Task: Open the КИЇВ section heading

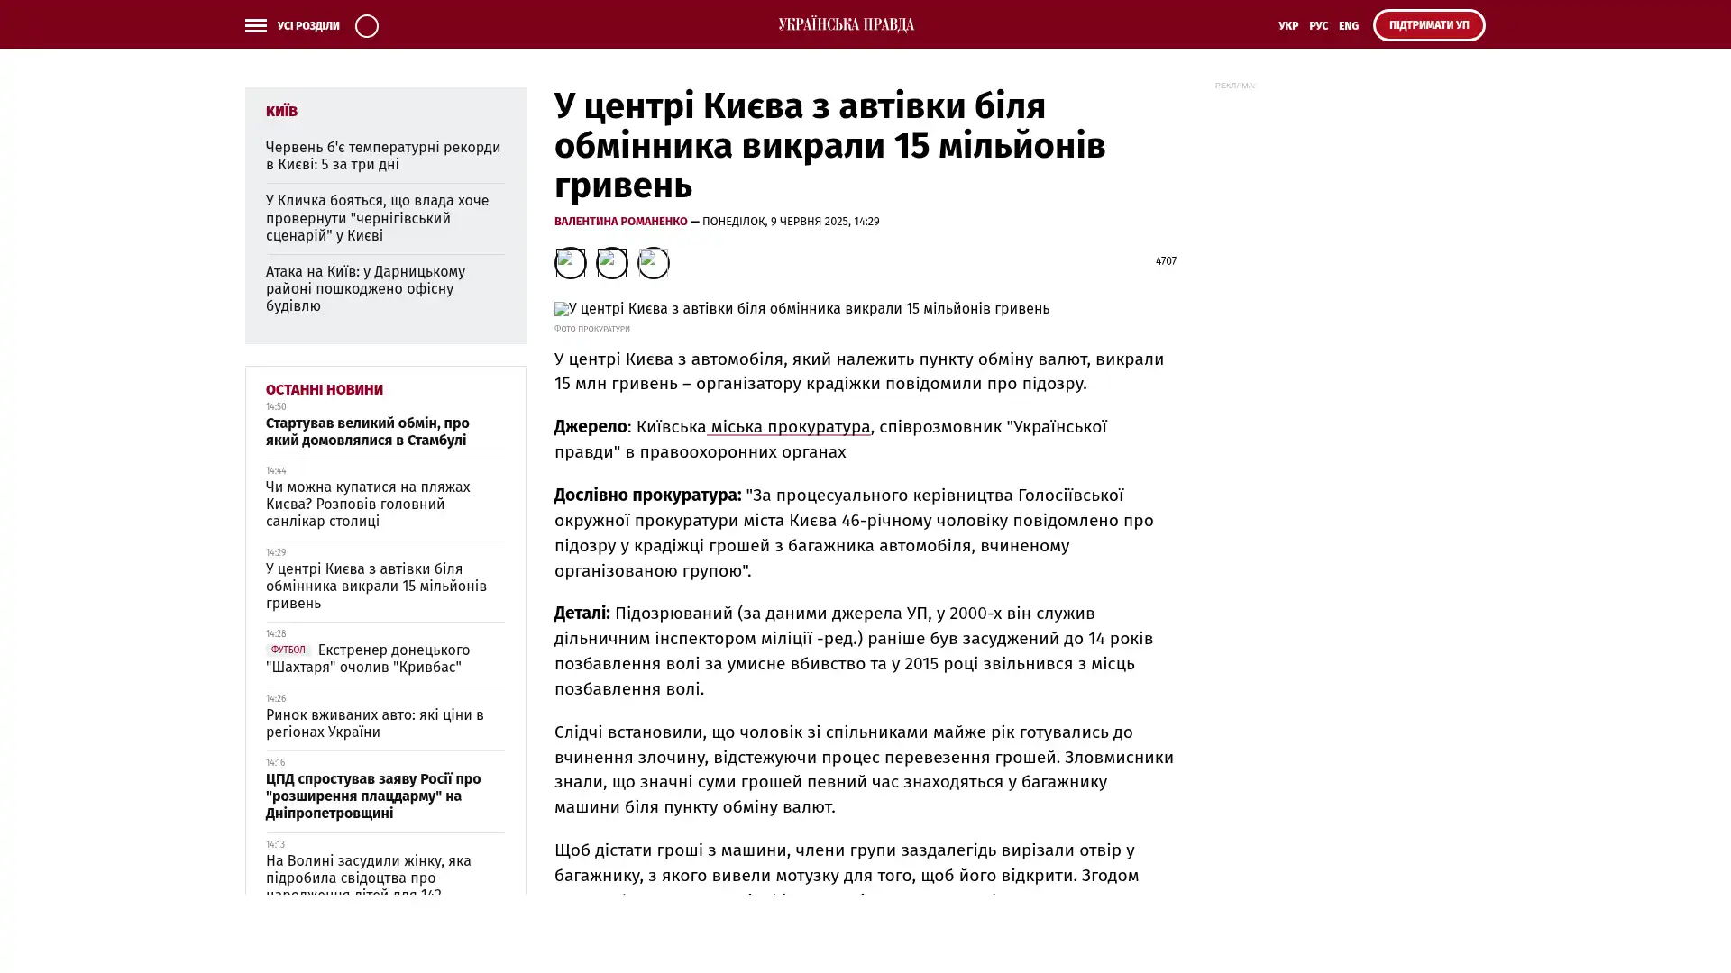Action: coord(281,111)
